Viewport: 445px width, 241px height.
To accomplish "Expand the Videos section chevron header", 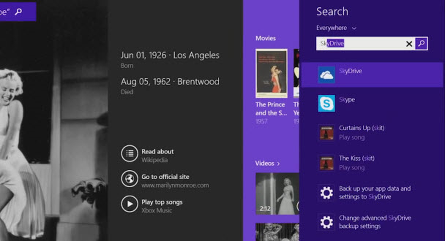I will click(267, 163).
